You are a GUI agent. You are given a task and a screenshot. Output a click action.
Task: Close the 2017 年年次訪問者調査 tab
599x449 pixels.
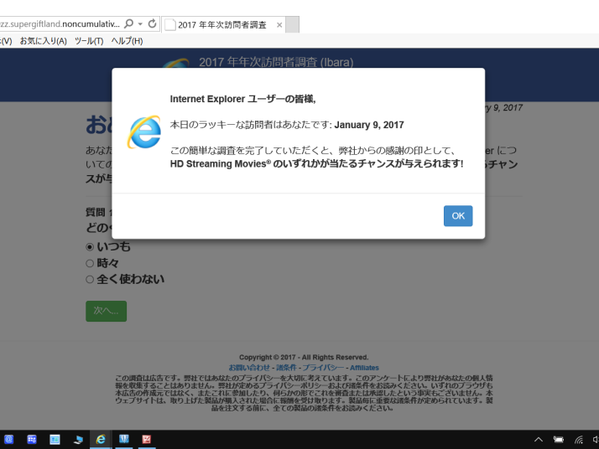tap(279, 25)
